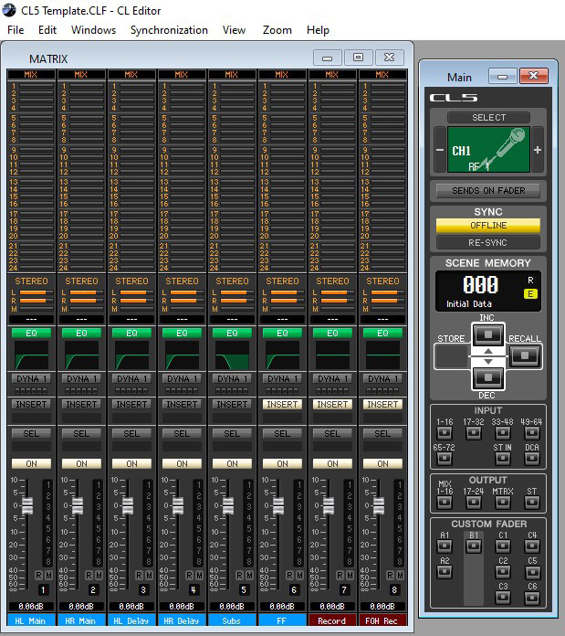Open the Zoom menu
565x636 pixels.
point(277,30)
